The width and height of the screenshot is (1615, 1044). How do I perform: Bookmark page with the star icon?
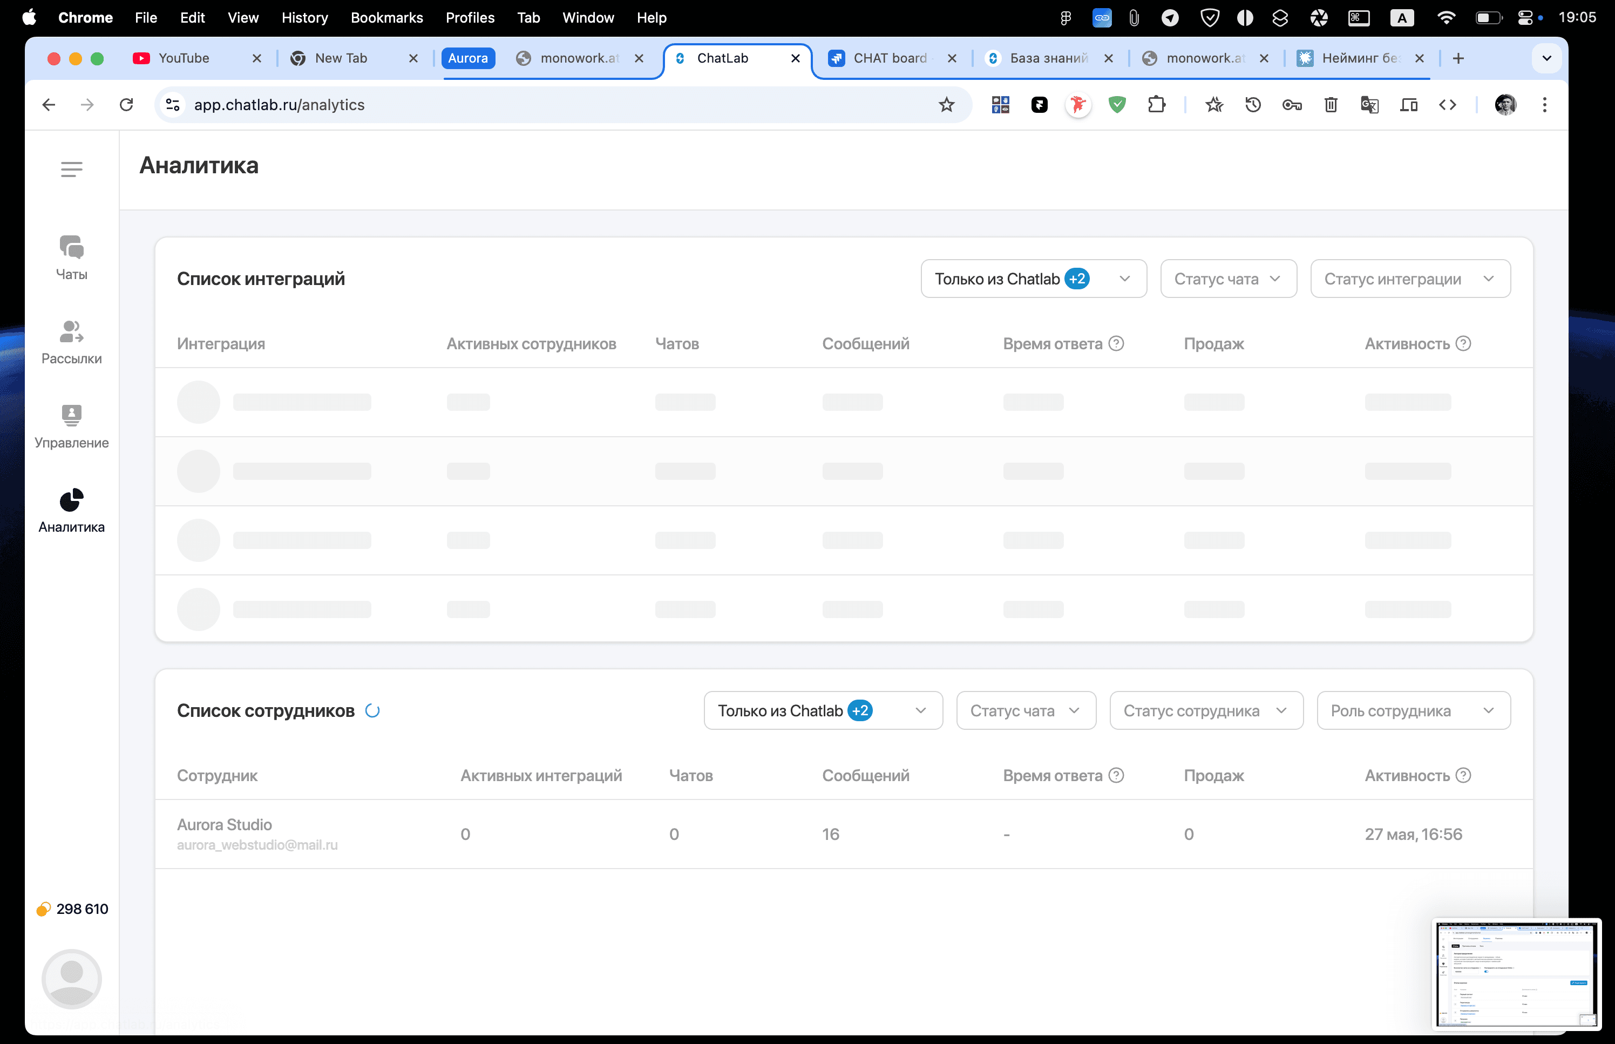(946, 105)
